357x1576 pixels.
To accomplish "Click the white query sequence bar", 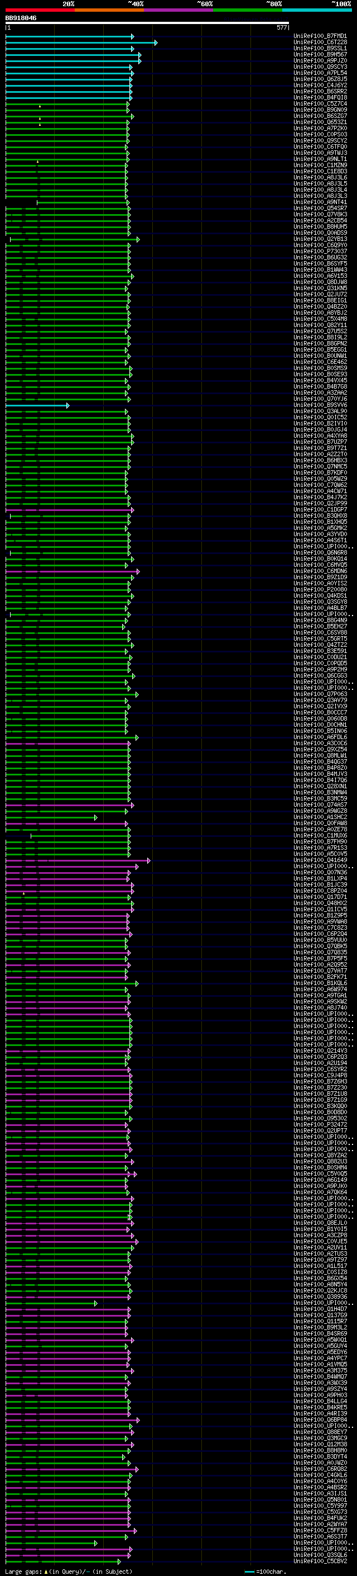I will 147,22.
